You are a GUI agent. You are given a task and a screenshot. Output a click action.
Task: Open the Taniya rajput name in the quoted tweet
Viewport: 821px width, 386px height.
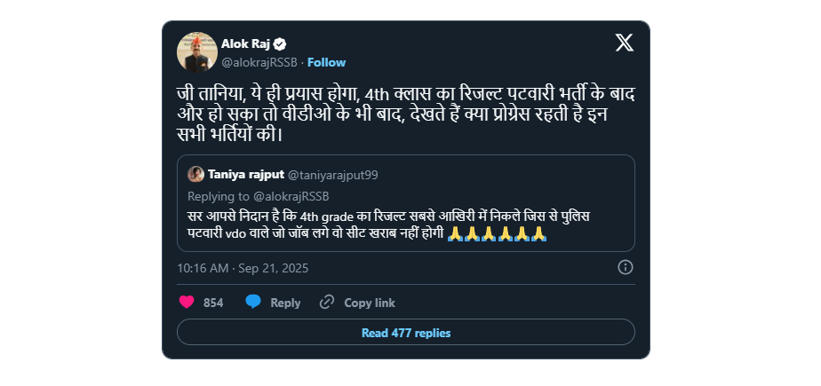[246, 174]
